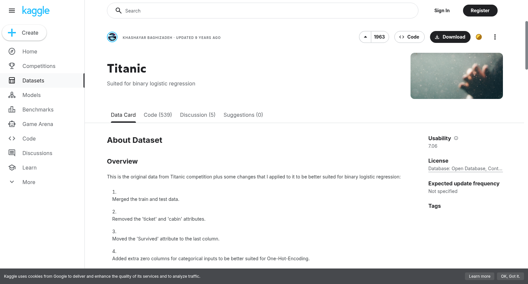Switch to the Code (539) tab
Viewport: 528px width, 284px height.
pos(158,115)
